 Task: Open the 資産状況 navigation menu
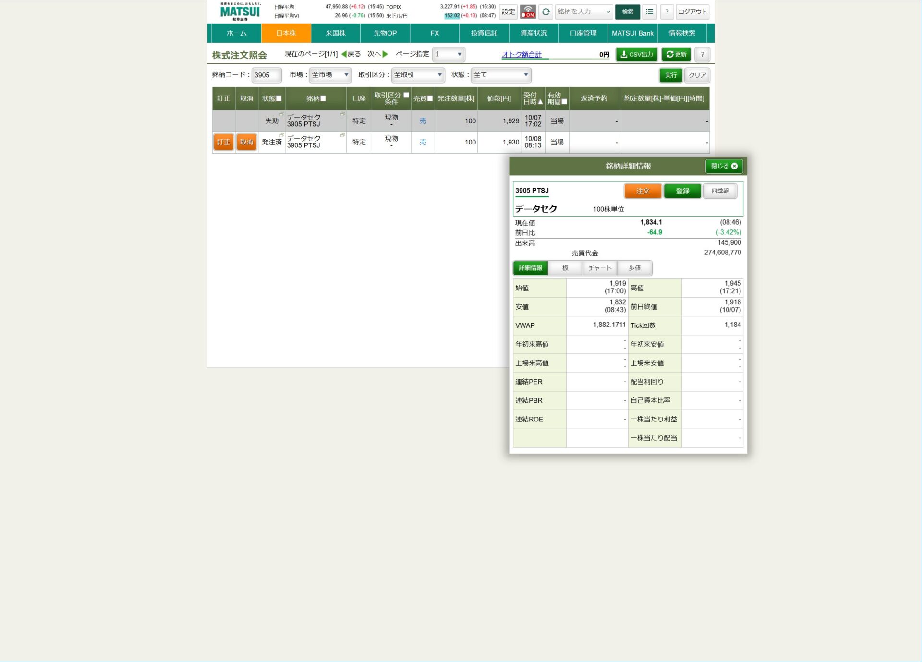coord(534,33)
